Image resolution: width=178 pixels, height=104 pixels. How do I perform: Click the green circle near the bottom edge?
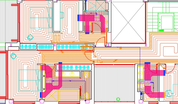pyautogui.click(x=118, y=99)
